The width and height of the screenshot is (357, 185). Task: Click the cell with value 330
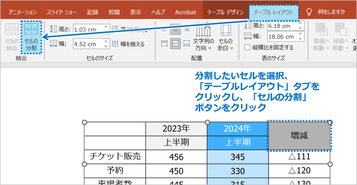[x=238, y=171]
